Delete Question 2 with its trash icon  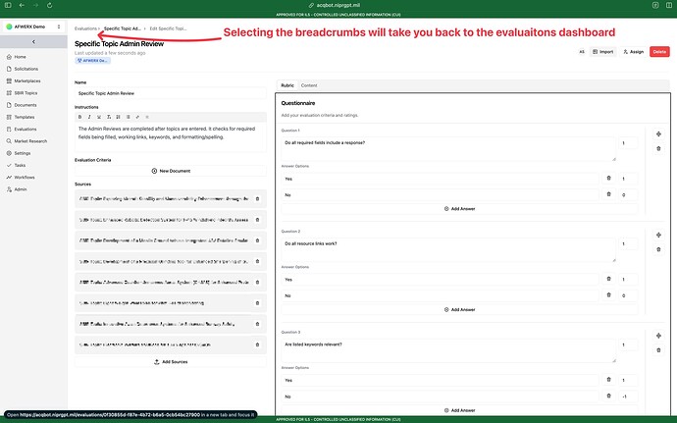[x=658, y=249]
